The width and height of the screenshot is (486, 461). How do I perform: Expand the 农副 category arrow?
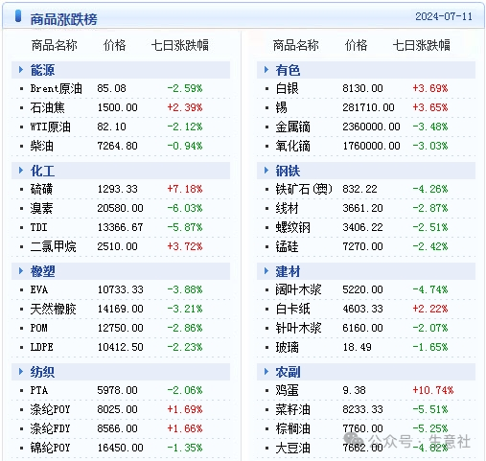[x=266, y=372]
